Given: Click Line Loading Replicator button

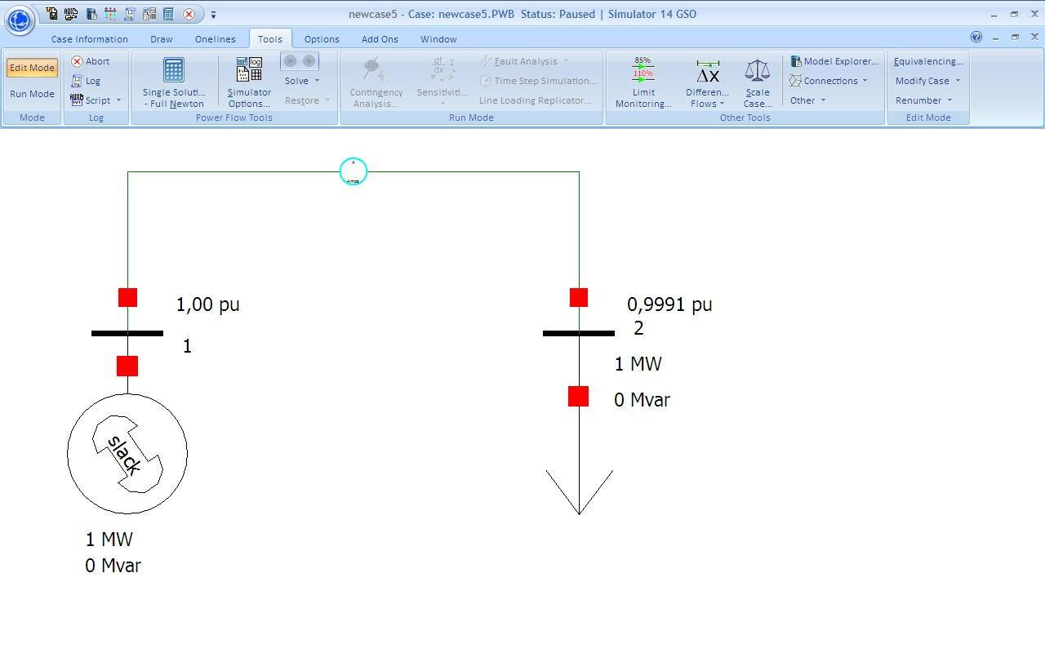Looking at the screenshot, I should coord(535,100).
